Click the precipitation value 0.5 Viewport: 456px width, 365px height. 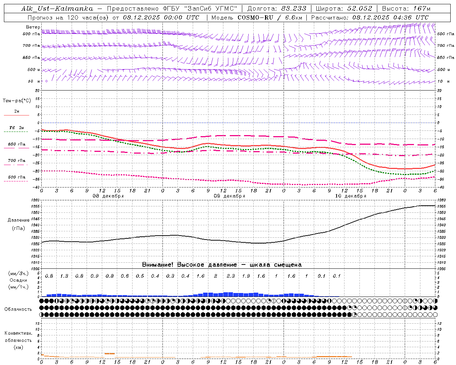click(x=140, y=276)
